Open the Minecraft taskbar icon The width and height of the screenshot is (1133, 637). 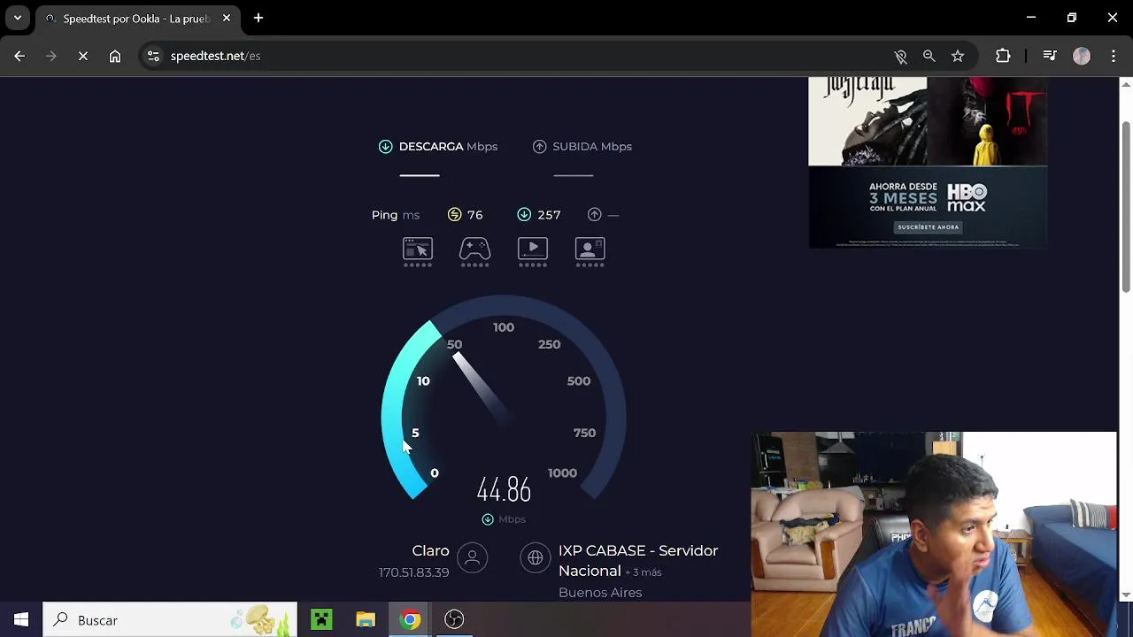tap(321, 619)
